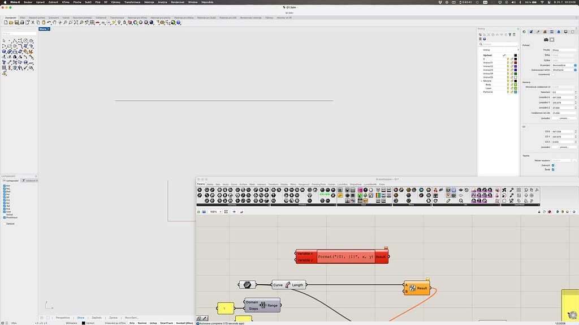
Task: Click the Save floppy disk toolbar icon
Action: point(16,23)
